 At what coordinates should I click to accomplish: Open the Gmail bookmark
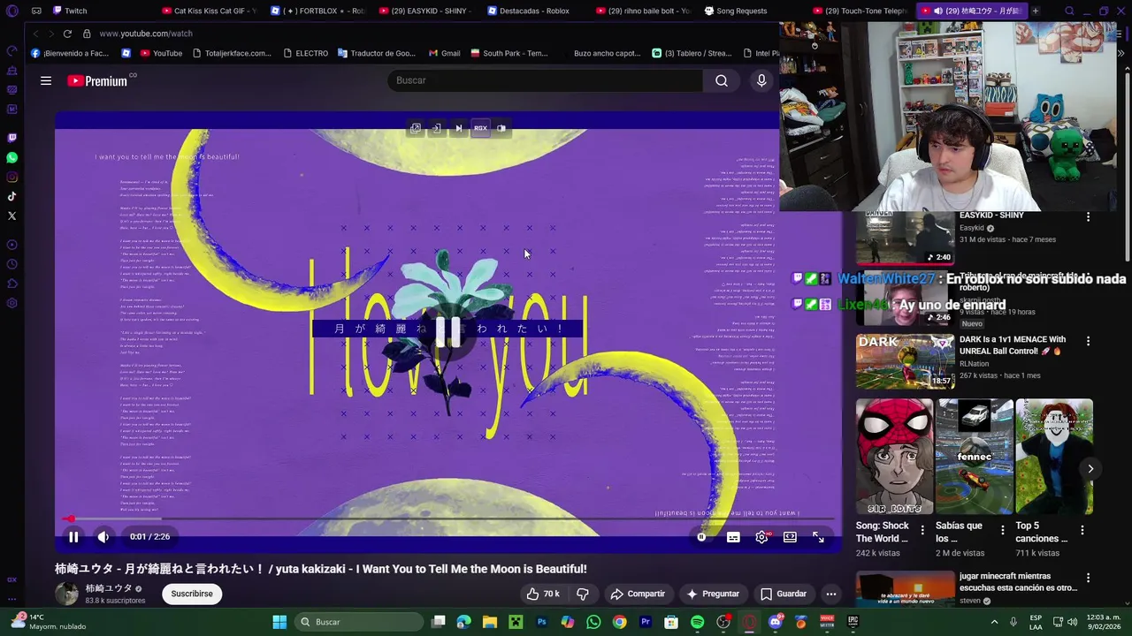[445, 53]
